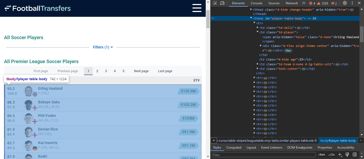This screenshot has height=159, width=364.
Task: Expand the text-center td node
Action: (257, 69)
